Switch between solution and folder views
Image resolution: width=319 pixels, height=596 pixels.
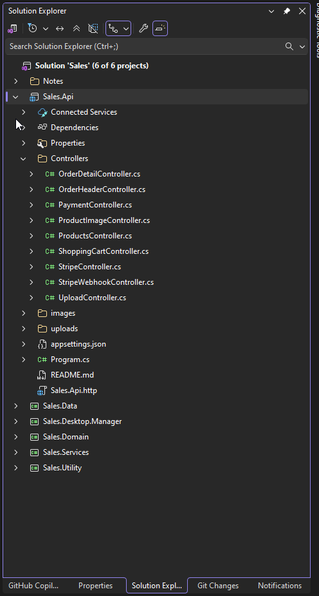click(12, 28)
